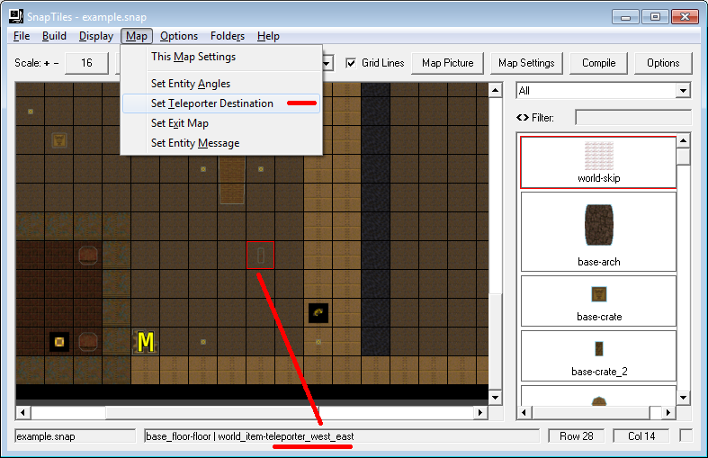Open the dropdown left of Grid Lines
The width and height of the screenshot is (708, 458).
(x=327, y=63)
